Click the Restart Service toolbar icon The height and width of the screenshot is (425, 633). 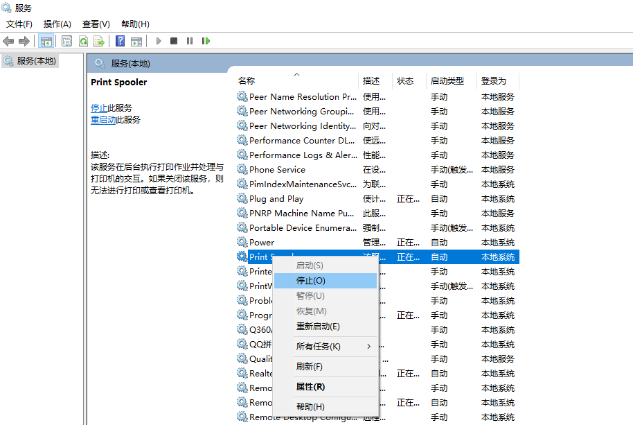coord(206,41)
